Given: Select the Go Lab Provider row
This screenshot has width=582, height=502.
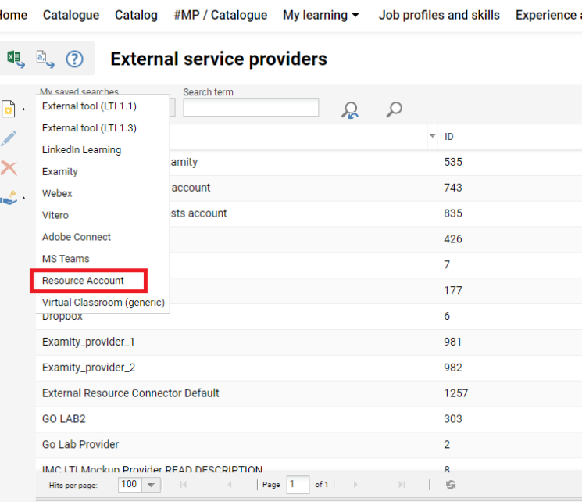Looking at the screenshot, I should [309, 444].
